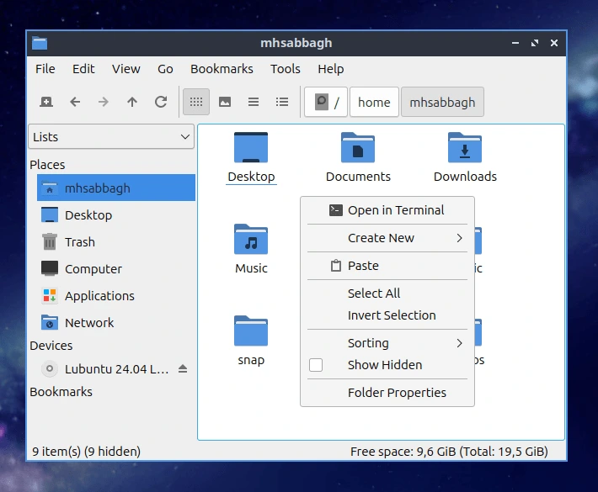Image resolution: width=598 pixels, height=492 pixels.
Task: Open the Help menu
Action: click(x=331, y=69)
